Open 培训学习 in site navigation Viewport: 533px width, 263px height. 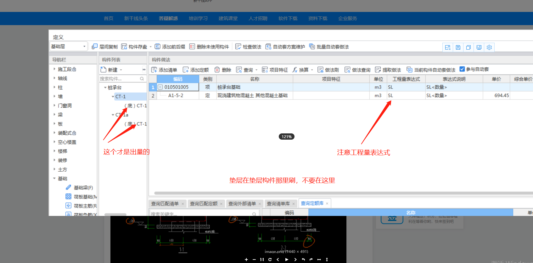[x=198, y=19]
